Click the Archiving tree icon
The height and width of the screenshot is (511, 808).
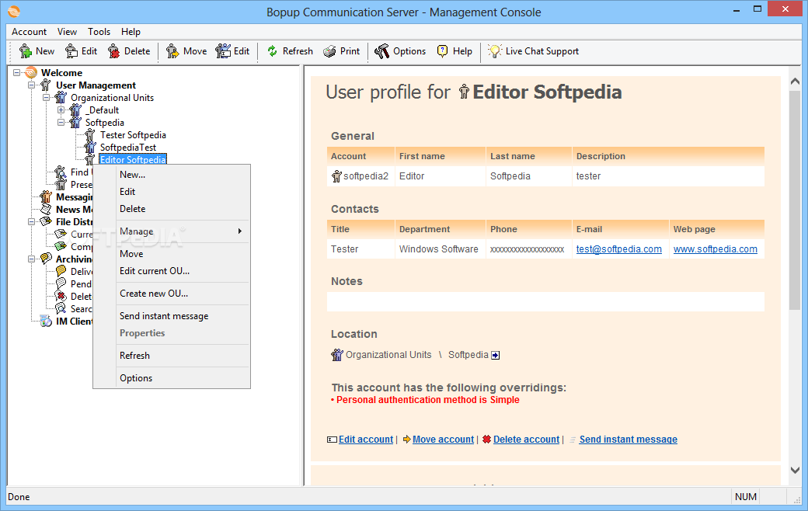(x=47, y=259)
